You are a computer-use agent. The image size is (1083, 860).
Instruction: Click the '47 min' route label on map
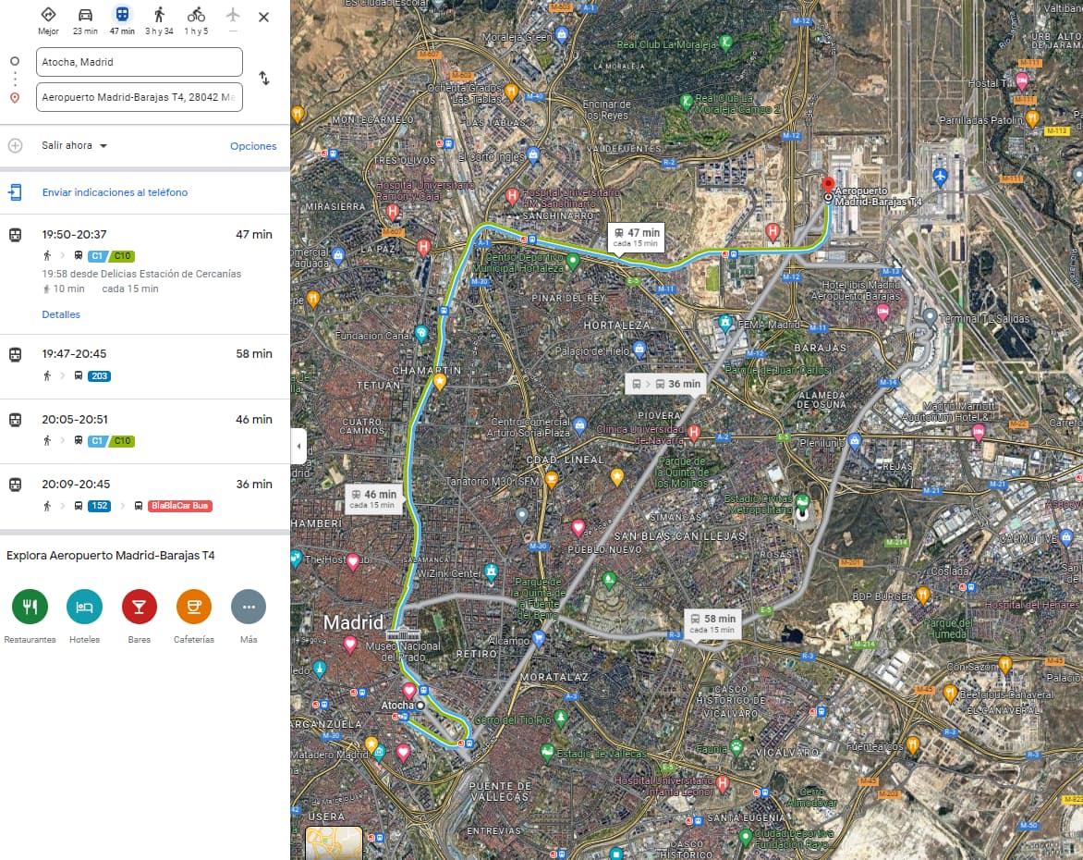pos(636,237)
